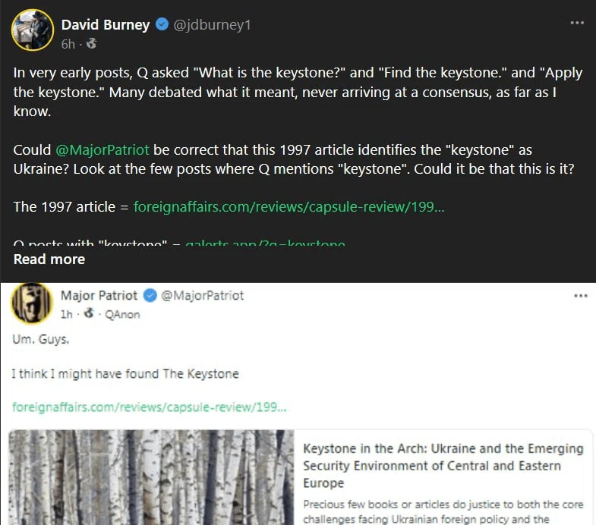
Task: Click the globe icon beside 1h
Action: point(89,314)
